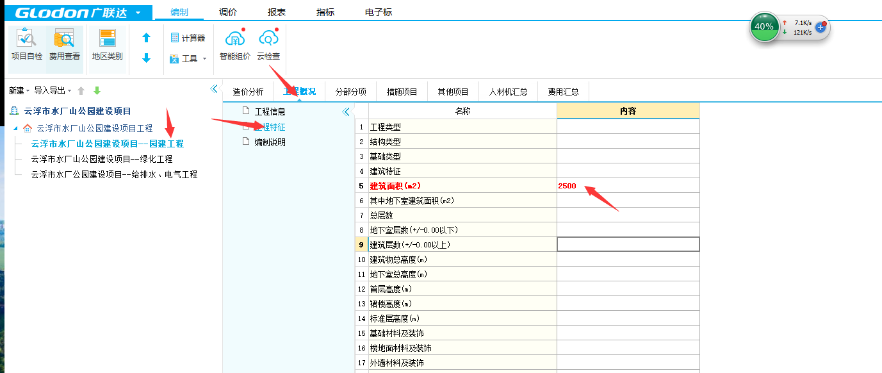Open the 人材机汇总 tab
The height and width of the screenshot is (373, 882).
coord(508,92)
